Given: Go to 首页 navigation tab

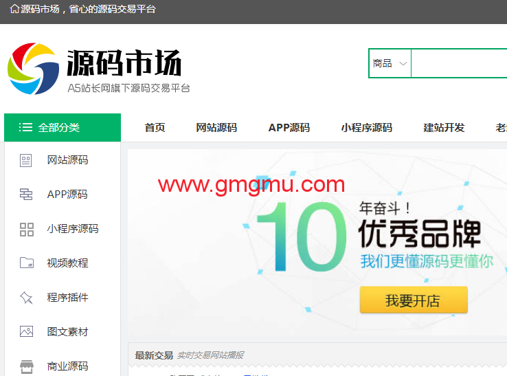Looking at the screenshot, I should click(x=155, y=127).
